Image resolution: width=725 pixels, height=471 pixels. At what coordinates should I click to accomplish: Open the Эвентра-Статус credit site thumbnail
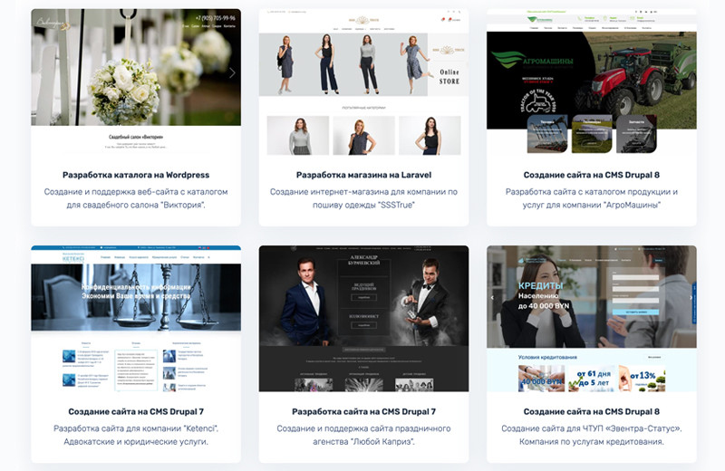592,319
